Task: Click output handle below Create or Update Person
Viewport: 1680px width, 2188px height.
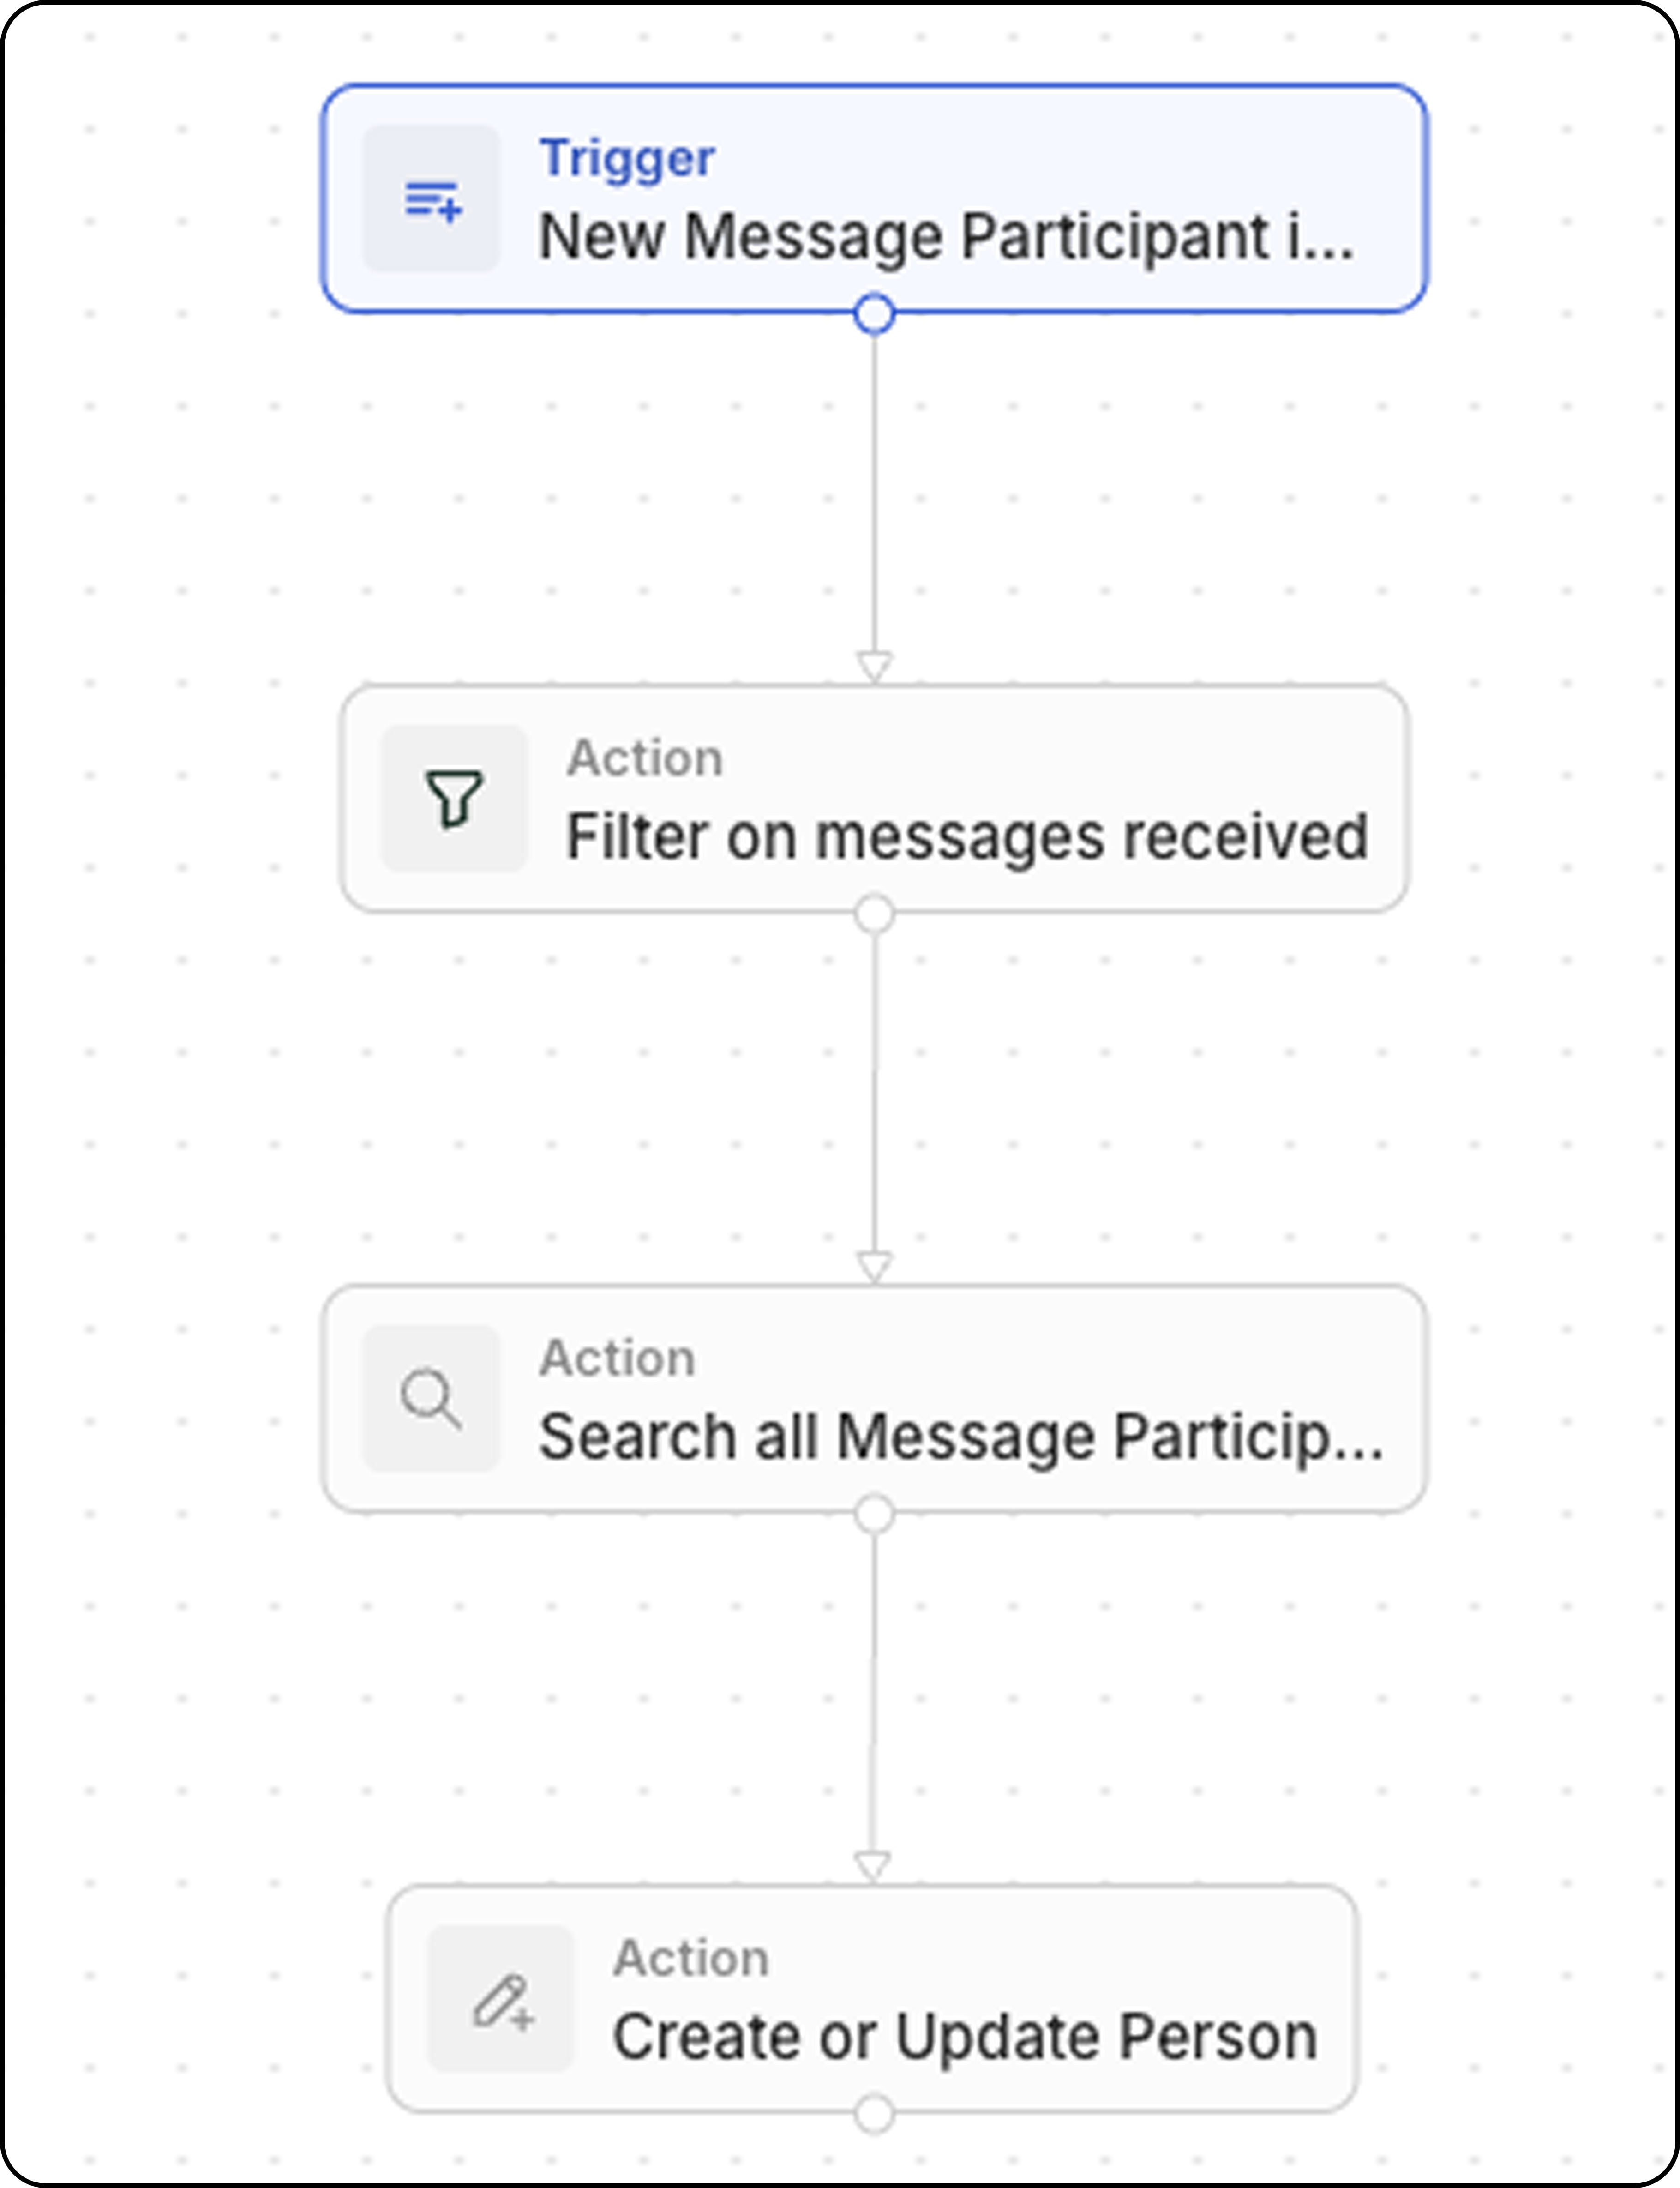Action: coord(874,2114)
